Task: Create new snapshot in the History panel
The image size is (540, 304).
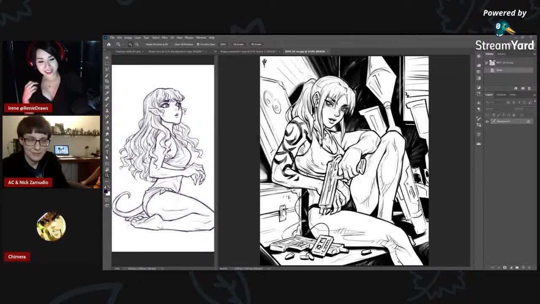Action: coord(523,88)
